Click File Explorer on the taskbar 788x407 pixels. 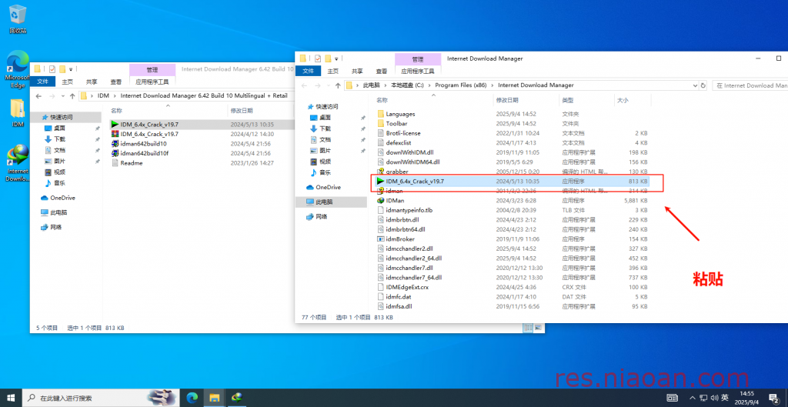[215, 398]
